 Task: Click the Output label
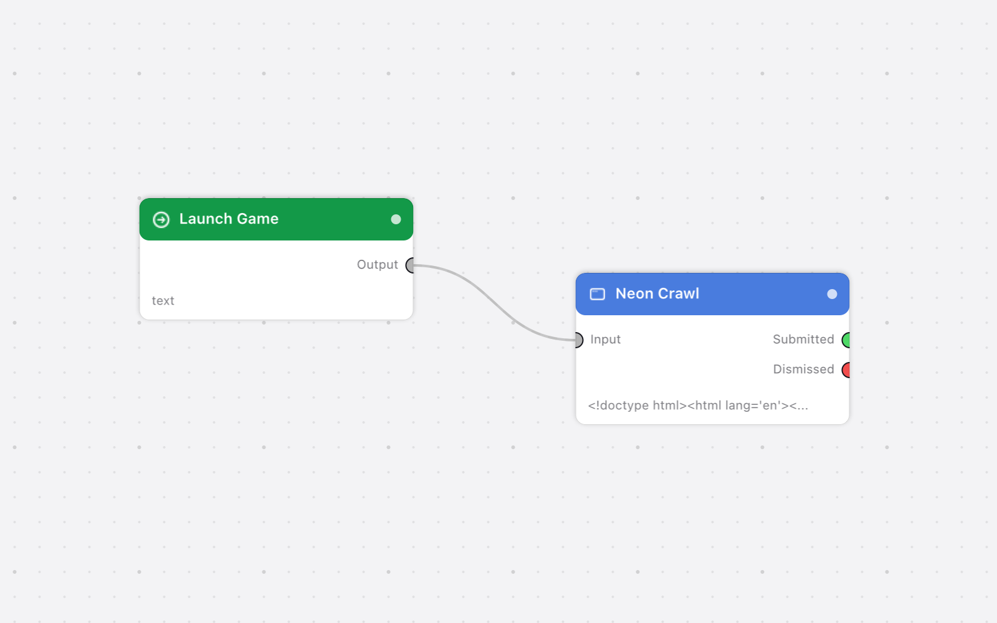tap(377, 265)
